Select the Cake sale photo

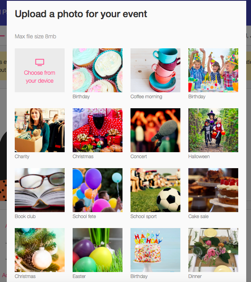(213, 190)
